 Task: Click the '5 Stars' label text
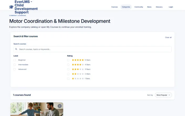click(x=87, y=60)
